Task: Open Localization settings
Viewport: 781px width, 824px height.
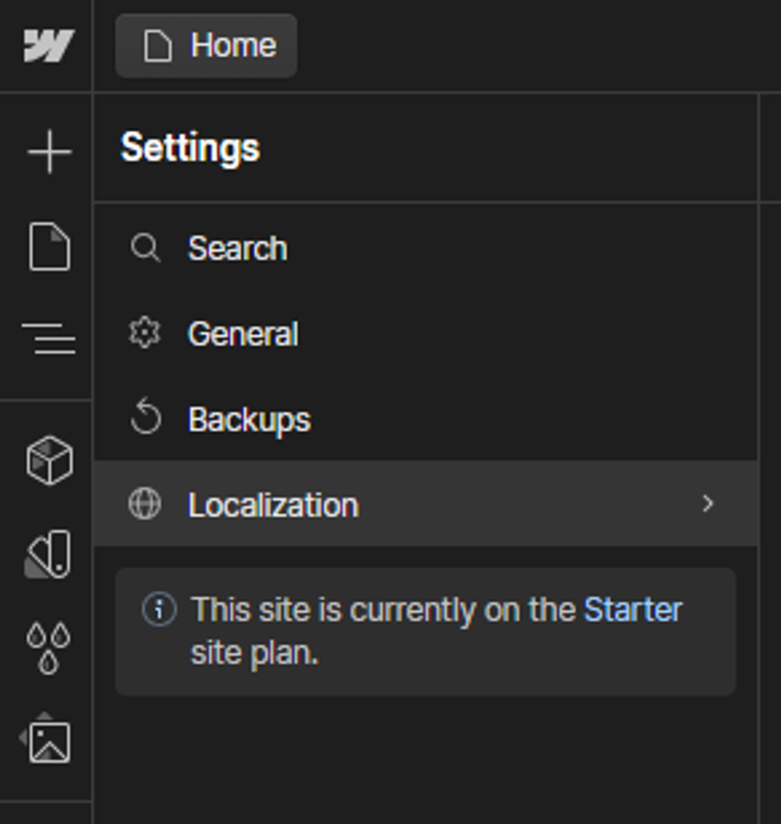Action: click(x=426, y=504)
